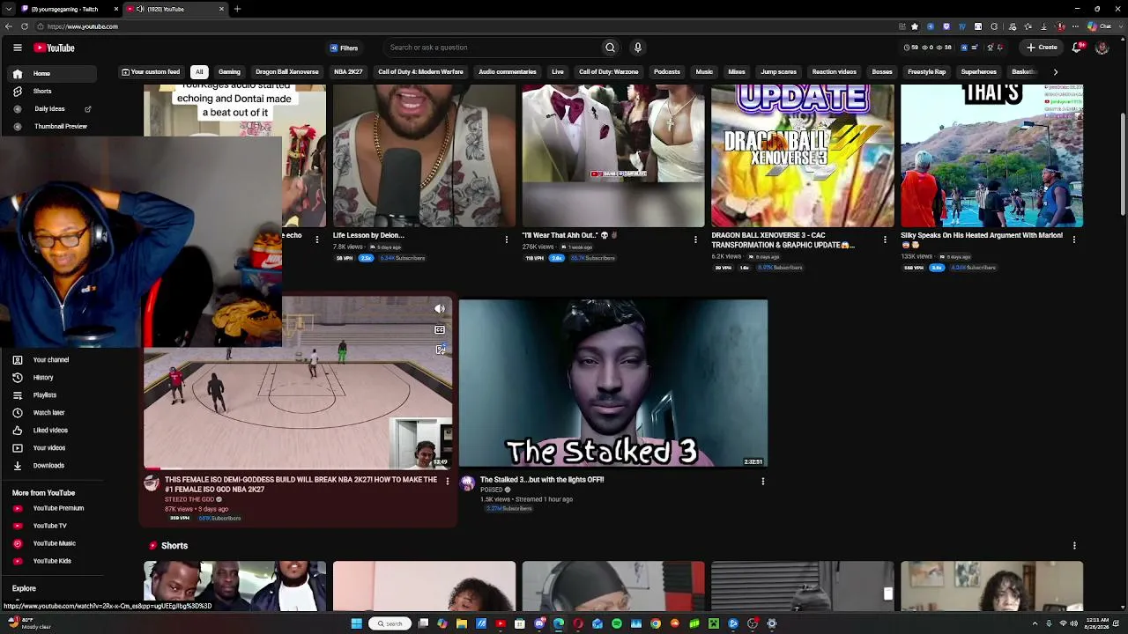Select the Music chip
This screenshot has width=1128, height=634.
(704, 72)
